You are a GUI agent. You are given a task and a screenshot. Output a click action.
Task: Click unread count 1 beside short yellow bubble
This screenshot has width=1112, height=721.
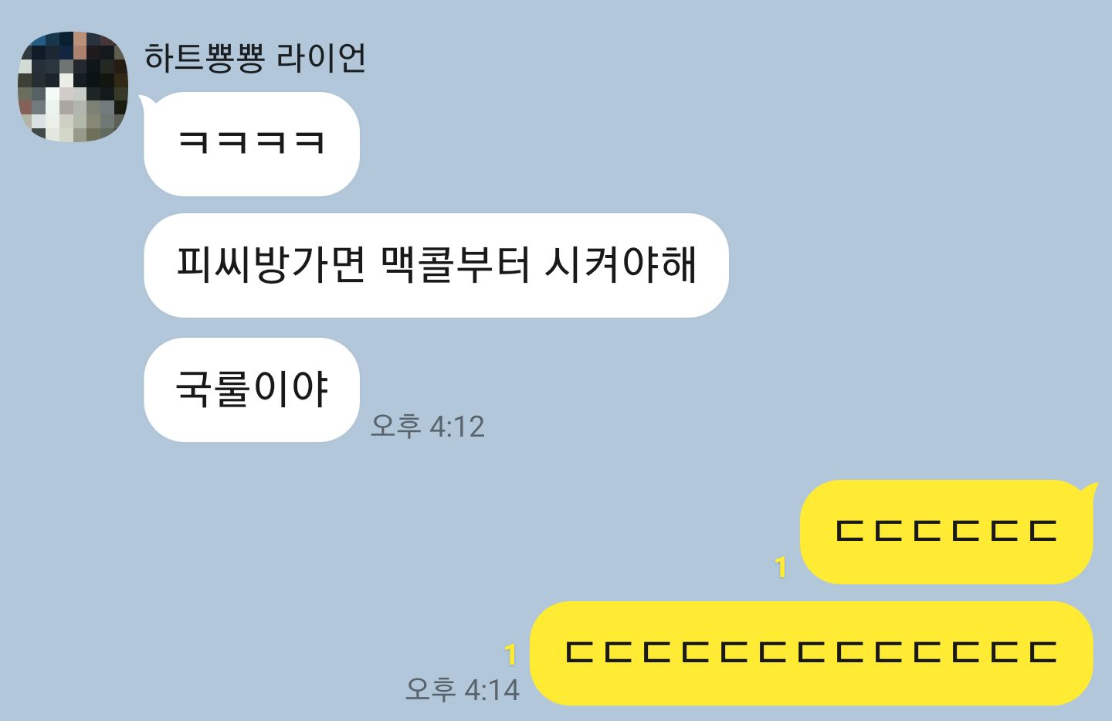pyautogui.click(x=781, y=568)
